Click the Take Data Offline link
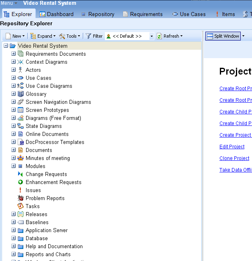 tap(236, 170)
